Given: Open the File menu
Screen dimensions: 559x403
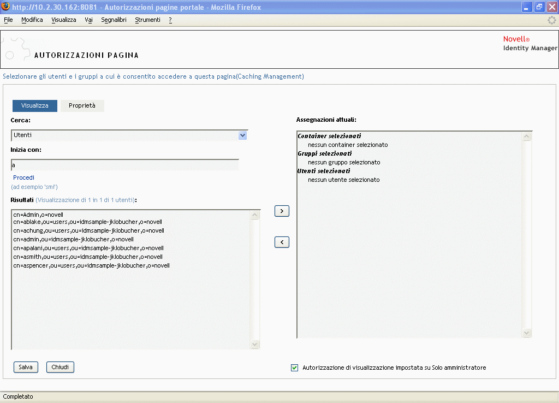Looking at the screenshot, I should coord(8,20).
